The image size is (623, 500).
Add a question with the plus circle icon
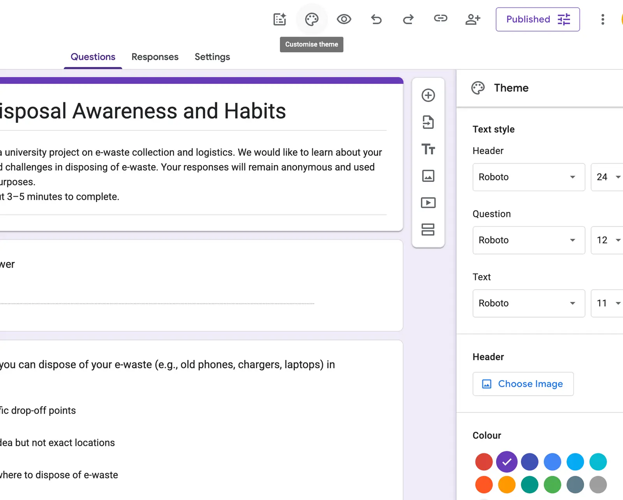tap(428, 95)
